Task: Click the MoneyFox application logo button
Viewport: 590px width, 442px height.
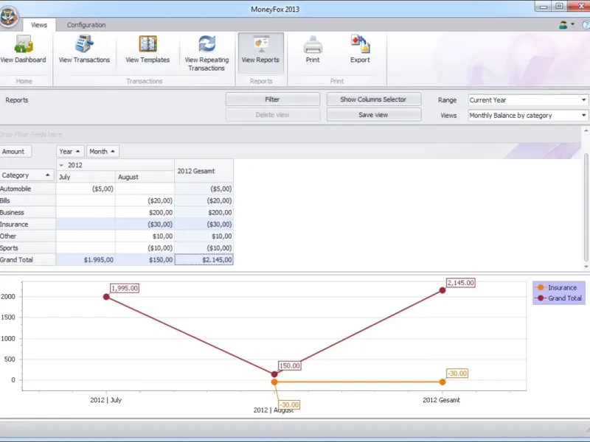Action: click(x=8, y=16)
